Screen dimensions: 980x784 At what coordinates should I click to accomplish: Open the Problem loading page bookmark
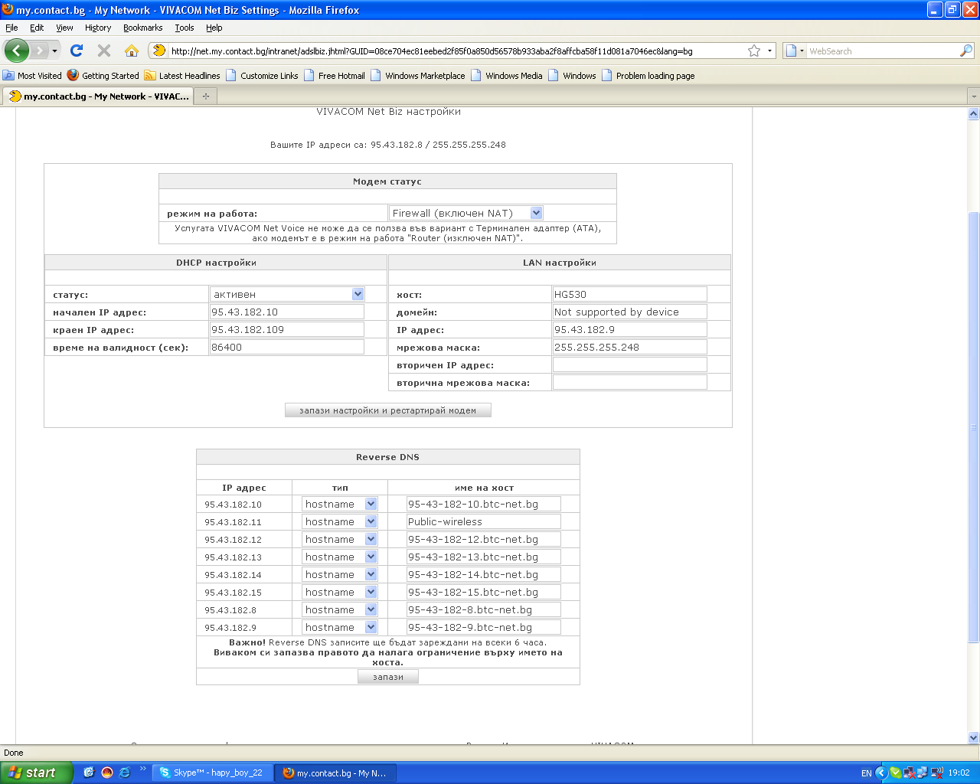648,76
